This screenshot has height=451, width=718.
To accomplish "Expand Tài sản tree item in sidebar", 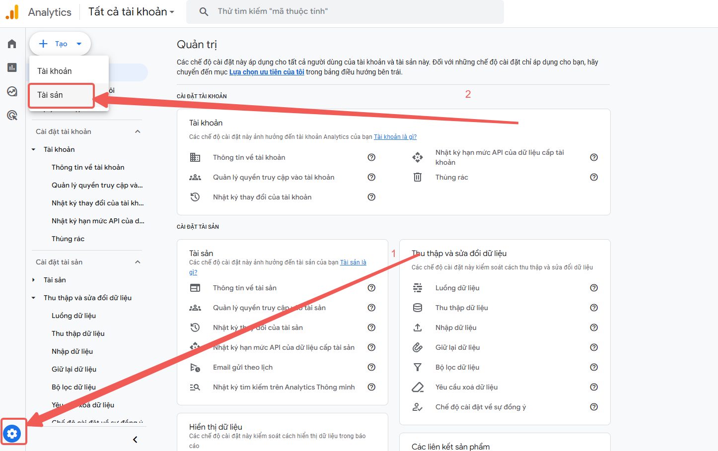I will pyautogui.click(x=34, y=280).
